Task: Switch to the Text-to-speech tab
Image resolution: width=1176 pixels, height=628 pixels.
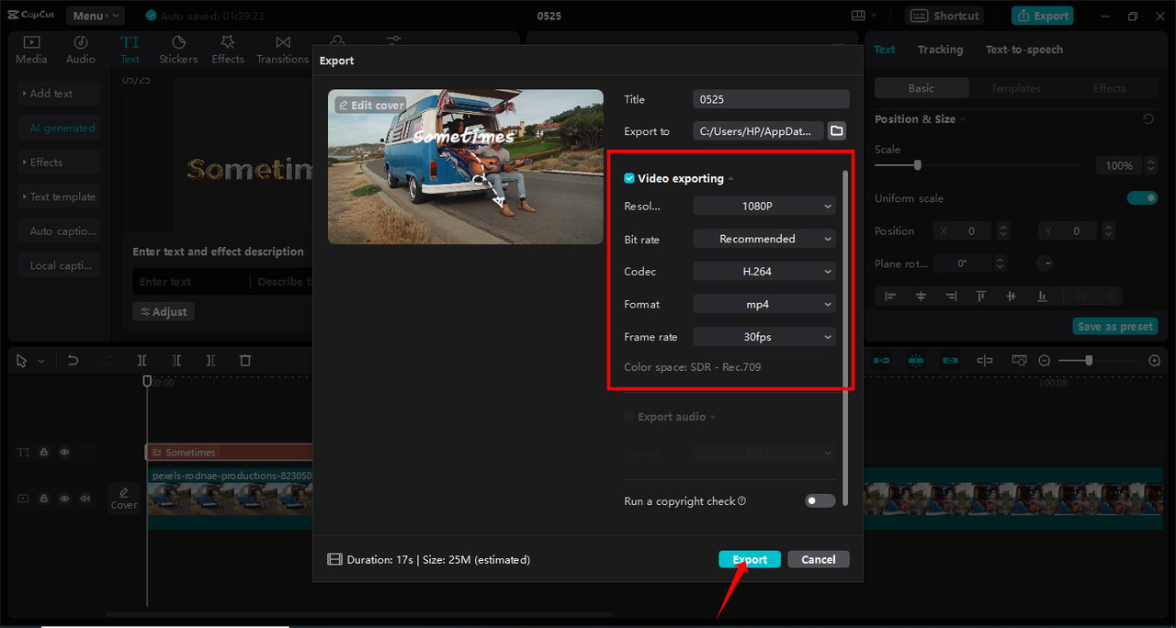Action: pyautogui.click(x=1023, y=50)
